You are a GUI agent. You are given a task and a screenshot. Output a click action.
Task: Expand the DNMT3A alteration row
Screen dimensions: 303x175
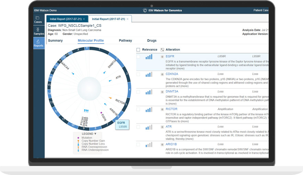tap(162, 92)
